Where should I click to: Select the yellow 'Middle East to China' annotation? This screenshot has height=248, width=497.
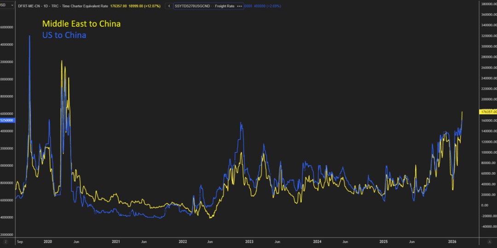coord(81,23)
